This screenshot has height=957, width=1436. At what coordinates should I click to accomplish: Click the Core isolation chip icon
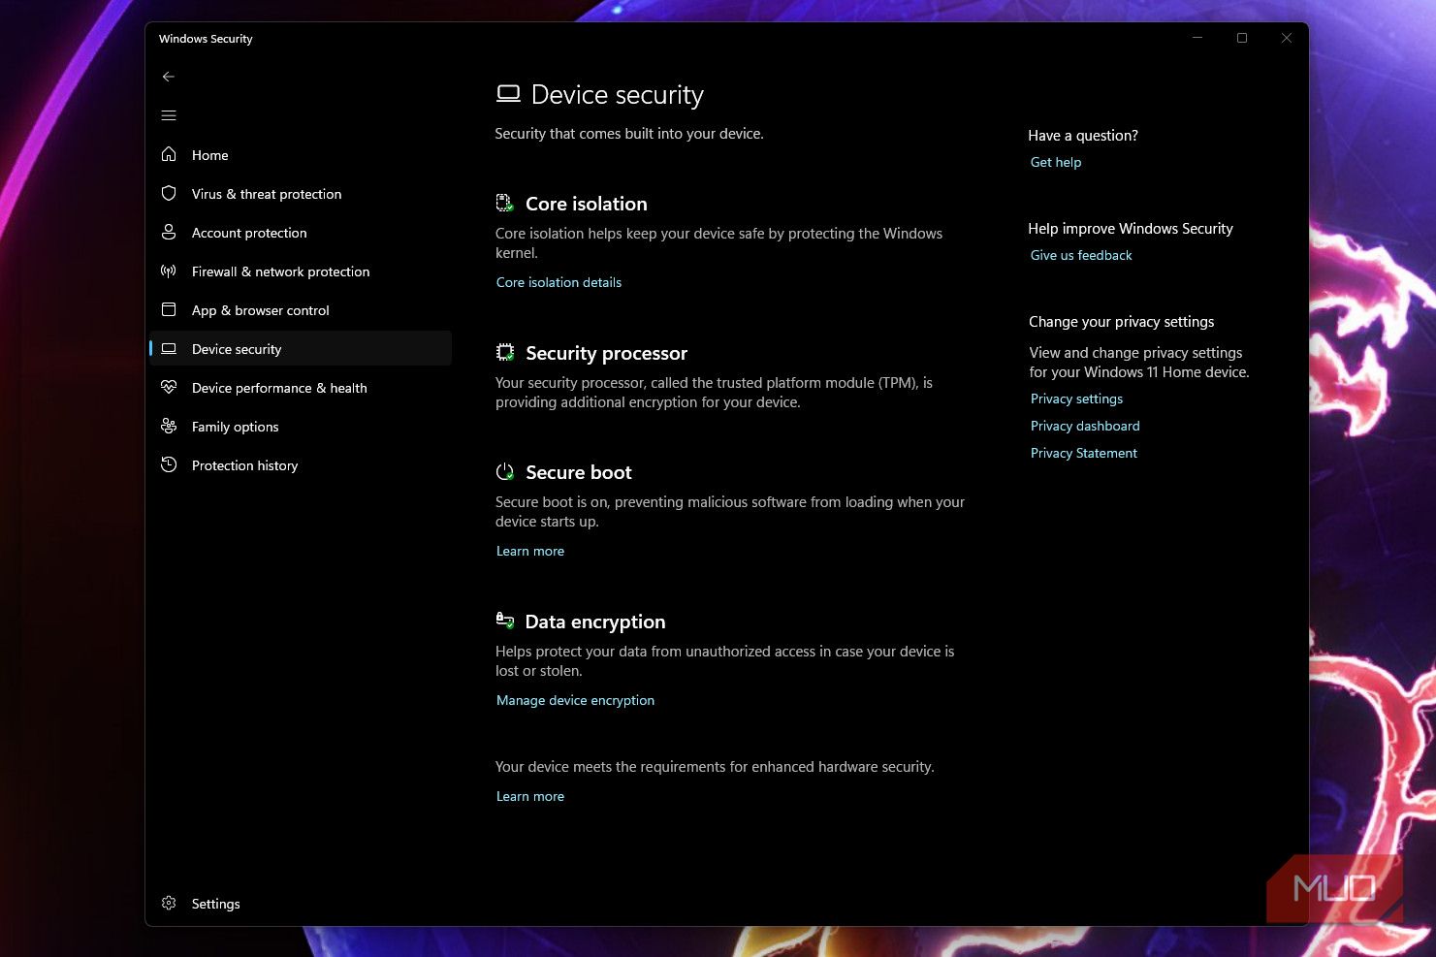tap(505, 203)
